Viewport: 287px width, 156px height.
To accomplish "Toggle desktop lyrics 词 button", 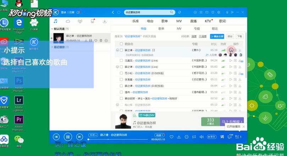I will (x=222, y=137).
